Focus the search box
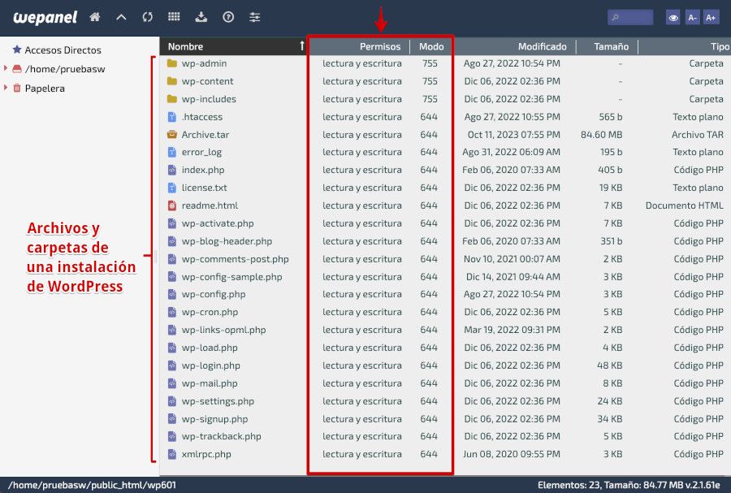Viewport: 731px width, 493px height. point(629,18)
